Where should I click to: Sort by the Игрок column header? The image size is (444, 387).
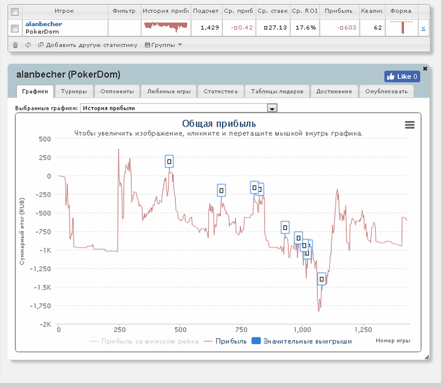(64, 11)
